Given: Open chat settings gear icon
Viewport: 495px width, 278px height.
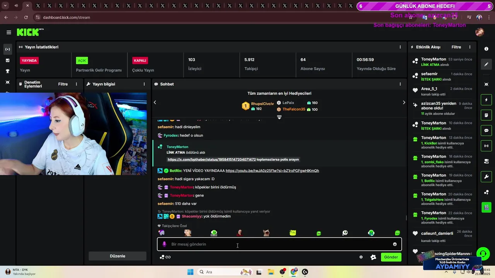Looking at the screenshot, I should (361, 257).
